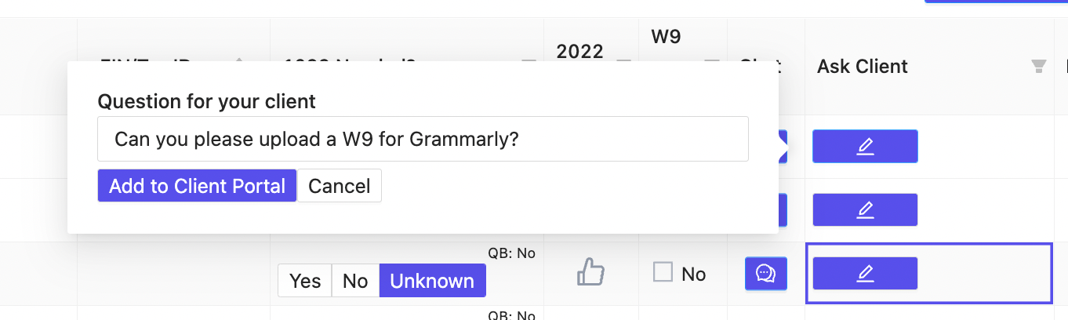Click the filter funnel in Ask Client header
The height and width of the screenshot is (320, 1068).
tap(1039, 67)
